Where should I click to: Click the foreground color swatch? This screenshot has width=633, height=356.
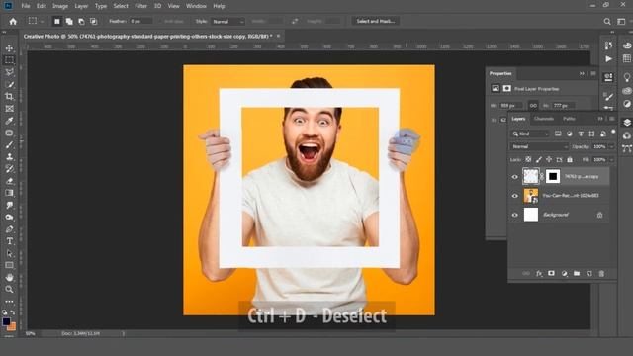coord(6,321)
